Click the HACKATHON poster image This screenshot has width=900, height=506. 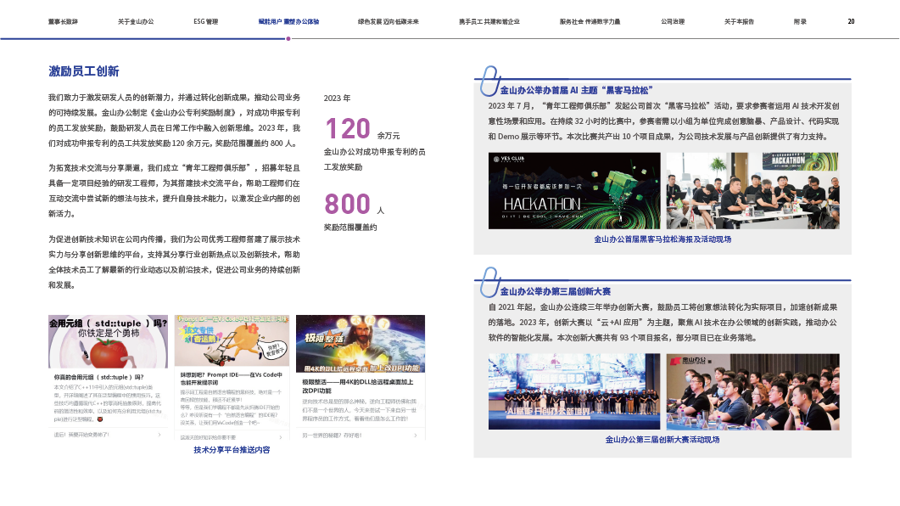pos(574,191)
